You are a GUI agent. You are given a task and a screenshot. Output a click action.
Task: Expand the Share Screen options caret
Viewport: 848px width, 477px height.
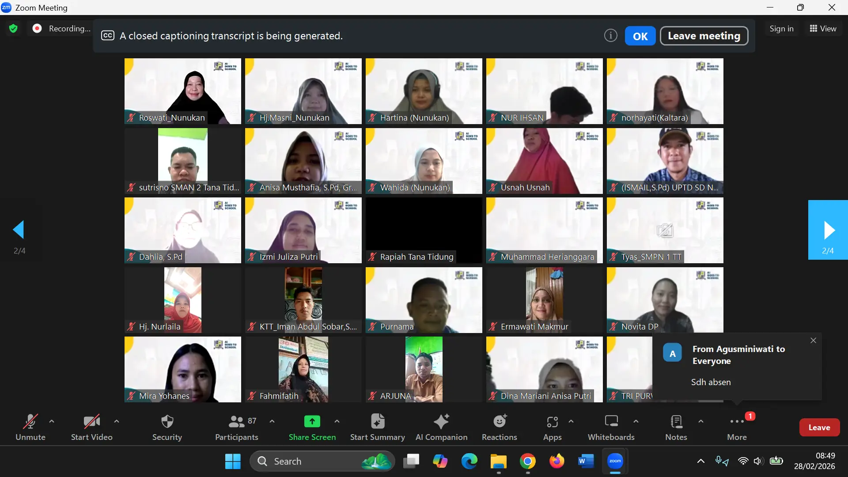click(337, 421)
